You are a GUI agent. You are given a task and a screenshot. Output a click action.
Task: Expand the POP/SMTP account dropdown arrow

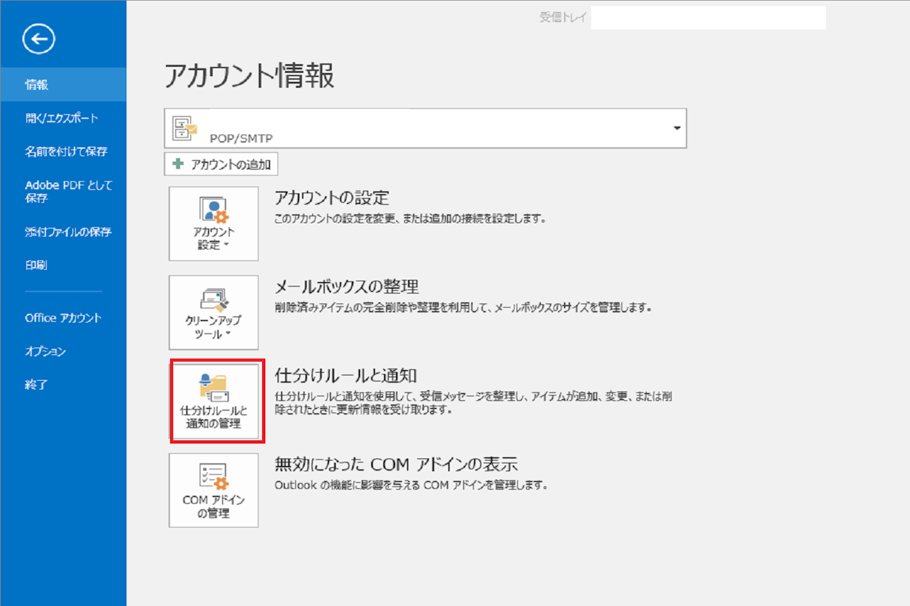676,128
